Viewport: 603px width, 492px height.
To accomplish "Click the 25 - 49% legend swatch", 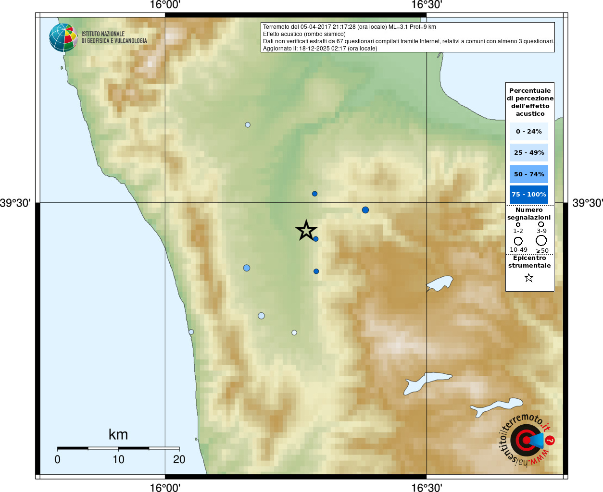I will click(x=529, y=152).
